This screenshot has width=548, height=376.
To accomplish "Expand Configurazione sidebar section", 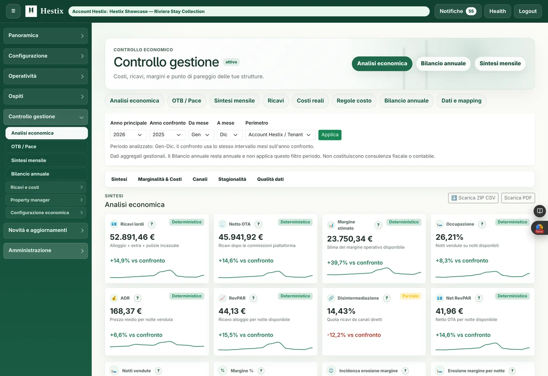I will tap(46, 56).
